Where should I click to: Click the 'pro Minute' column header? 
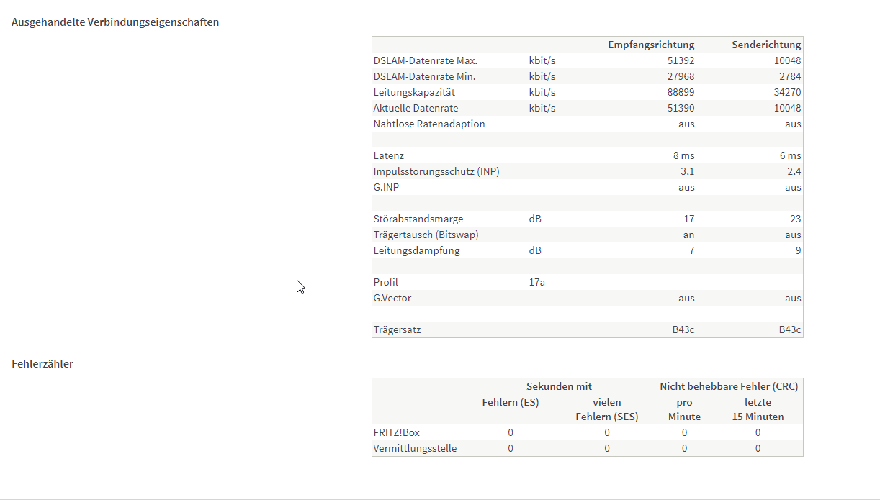point(684,409)
